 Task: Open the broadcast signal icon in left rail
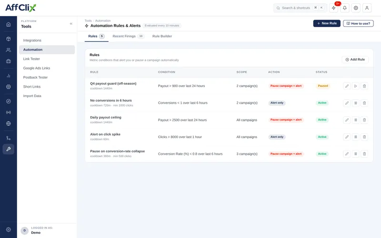coord(8,112)
